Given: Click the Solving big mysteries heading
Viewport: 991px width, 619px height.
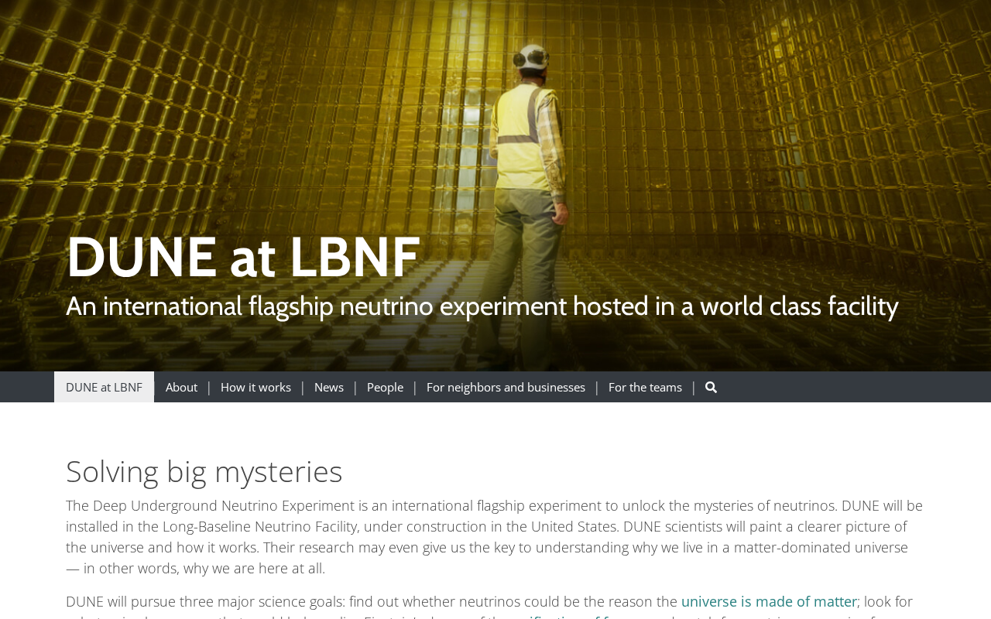Looking at the screenshot, I should [204, 471].
